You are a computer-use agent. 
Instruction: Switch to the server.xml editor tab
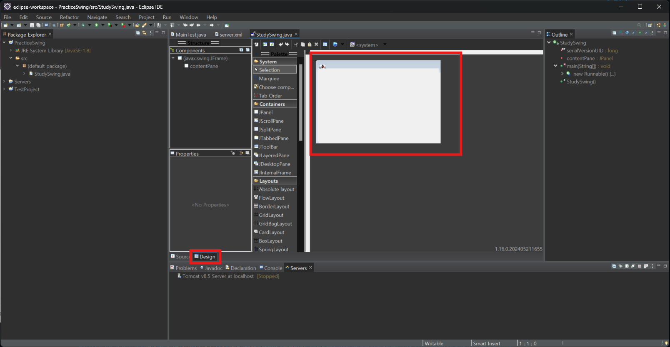pyautogui.click(x=229, y=35)
